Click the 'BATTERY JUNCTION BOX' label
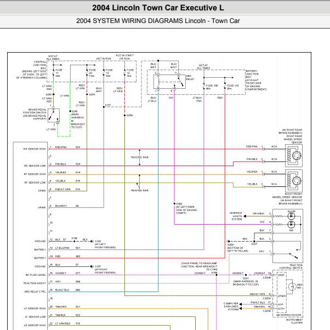Viewport: 330px width, 330px height. 252,74
